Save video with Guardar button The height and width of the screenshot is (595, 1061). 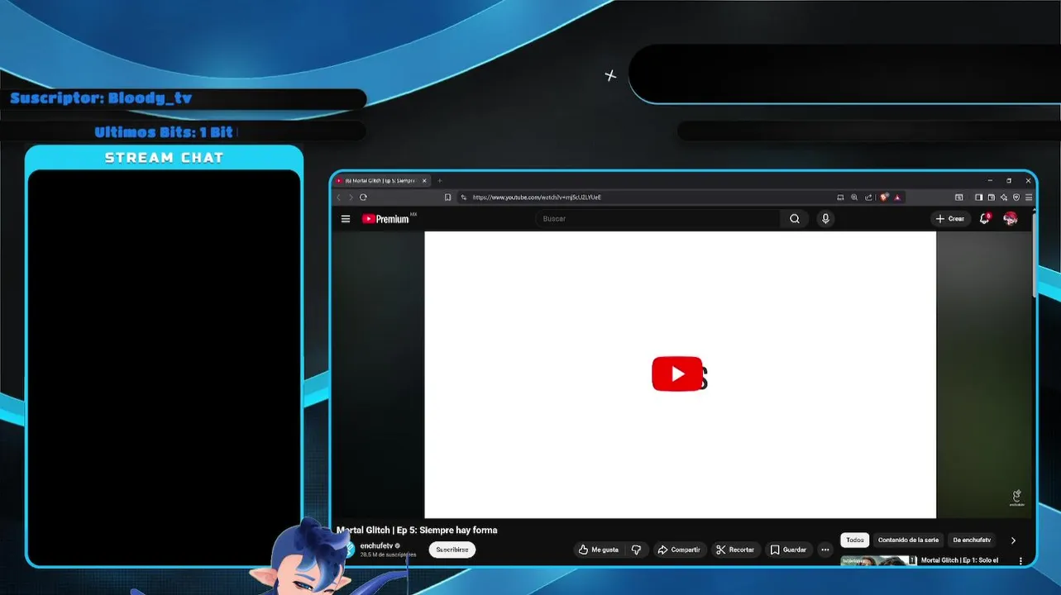pyautogui.click(x=788, y=550)
